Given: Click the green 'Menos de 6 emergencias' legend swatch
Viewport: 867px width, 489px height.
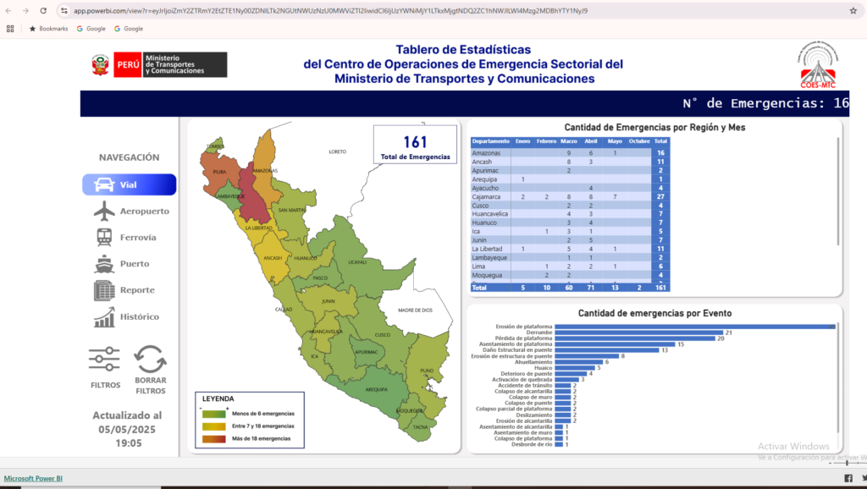Looking at the screenshot, I should [x=214, y=414].
